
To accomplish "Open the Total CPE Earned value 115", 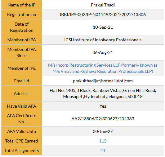I will tap(103, 141).
